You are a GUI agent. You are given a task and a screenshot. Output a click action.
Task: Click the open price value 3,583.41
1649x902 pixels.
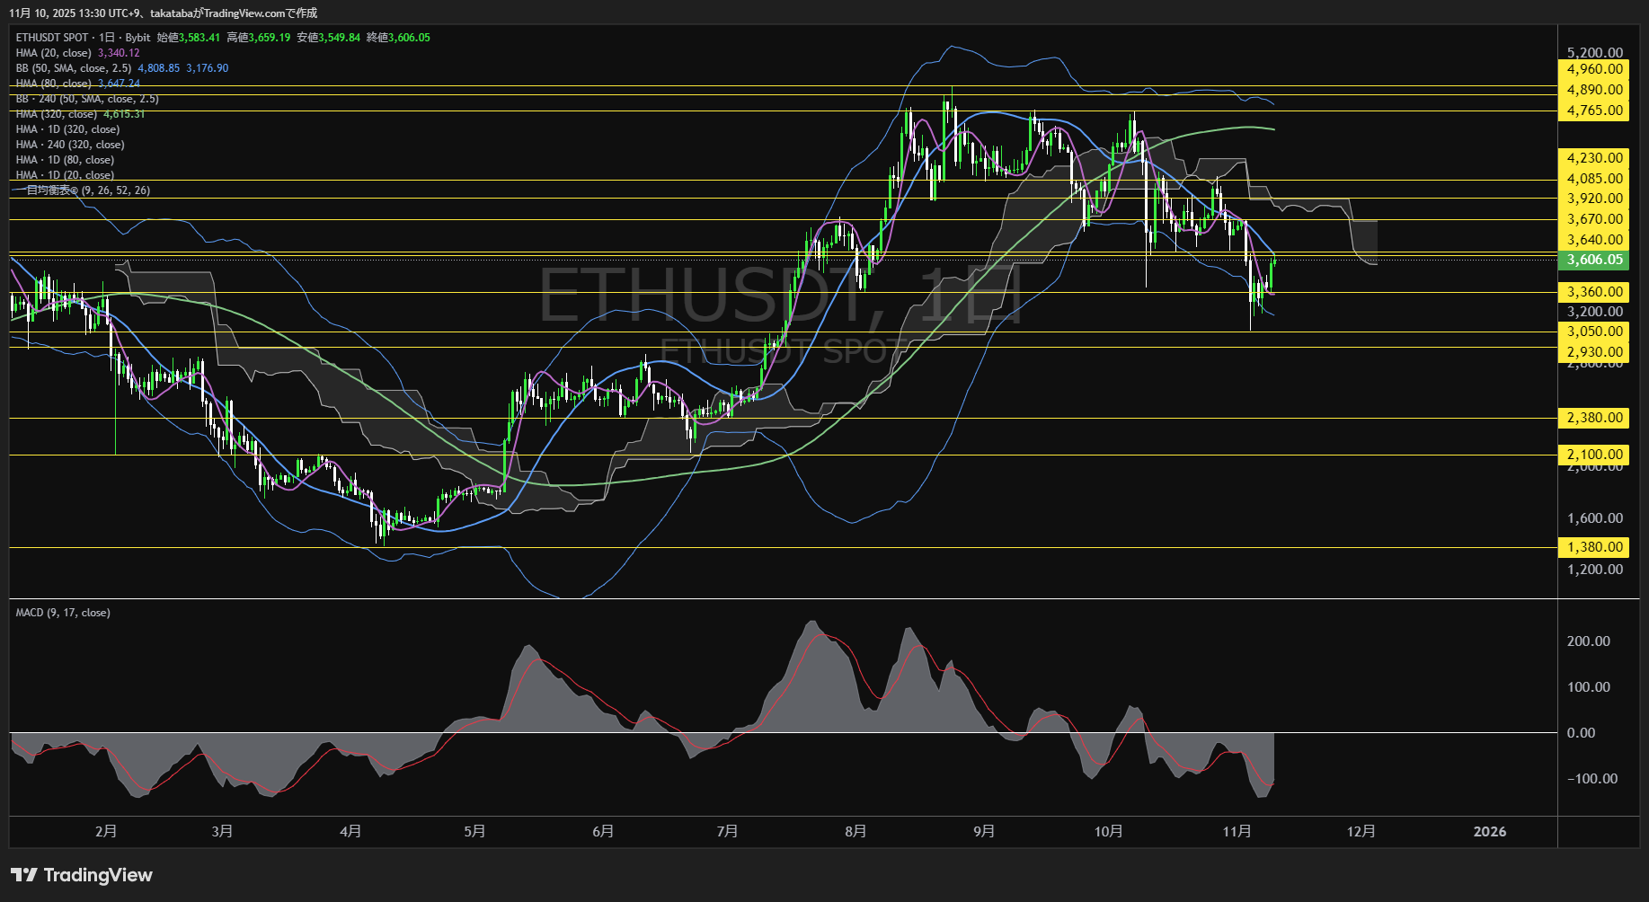199,38
